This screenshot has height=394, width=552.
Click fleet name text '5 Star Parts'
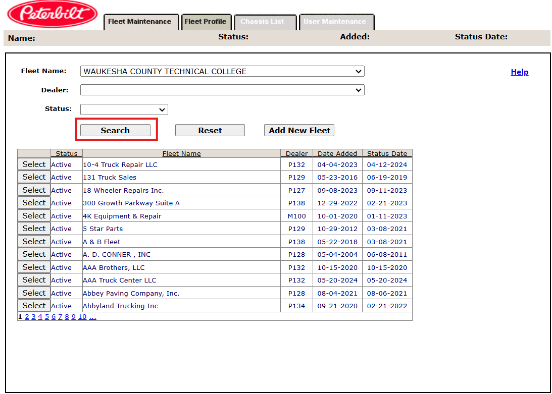coord(103,229)
